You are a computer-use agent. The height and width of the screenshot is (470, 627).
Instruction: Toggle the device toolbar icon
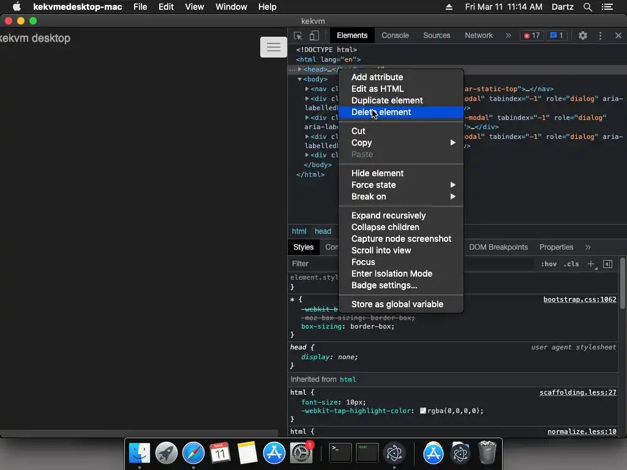coord(314,35)
